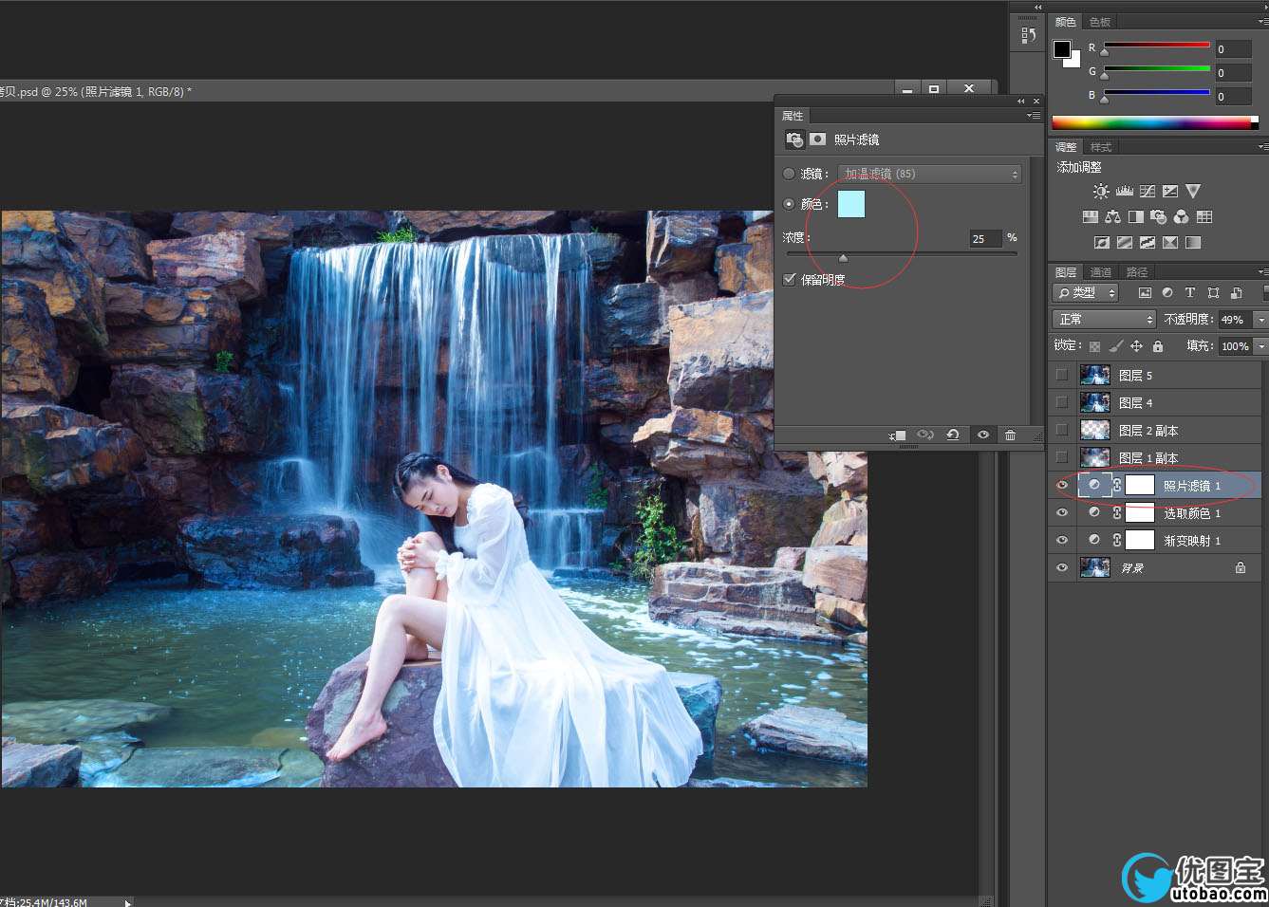Reset adjustment defaults in Properties panel
Screen dimensions: 1269x907
coord(952,435)
